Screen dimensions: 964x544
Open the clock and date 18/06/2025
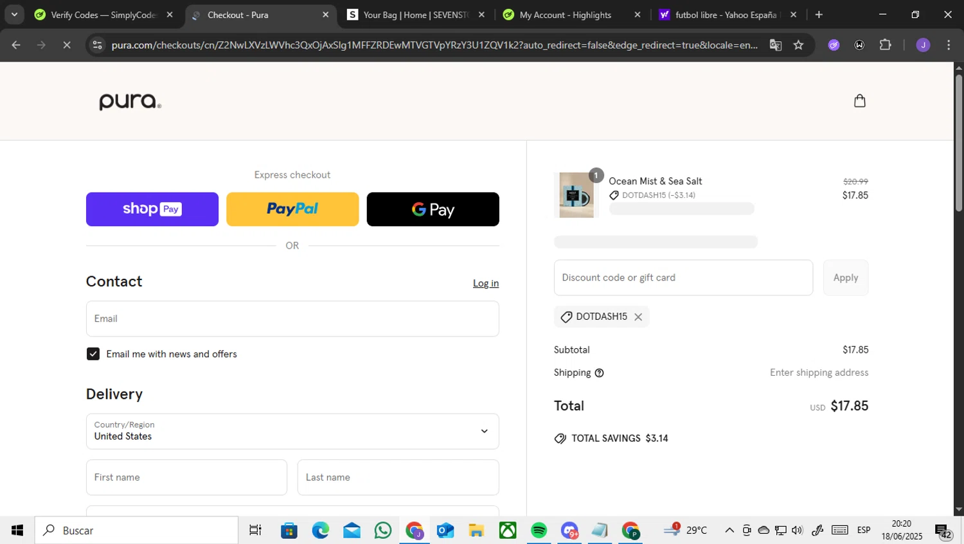pos(902,531)
